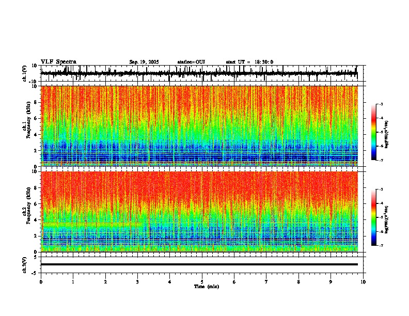Click the ch.1 colorbar log(PSD) label

click(x=386, y=135)
